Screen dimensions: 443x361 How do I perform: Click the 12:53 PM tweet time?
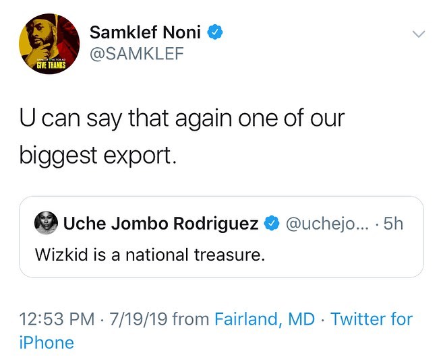pos(57,319)
